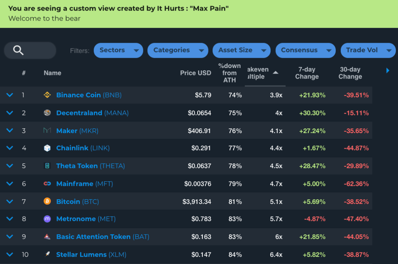Screen dimensions: 398x264
Task: Click the Maker MKR logo icon
Action: coord(47,130)
